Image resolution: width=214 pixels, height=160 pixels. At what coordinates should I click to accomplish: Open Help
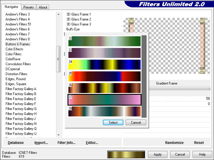point(202,154)
